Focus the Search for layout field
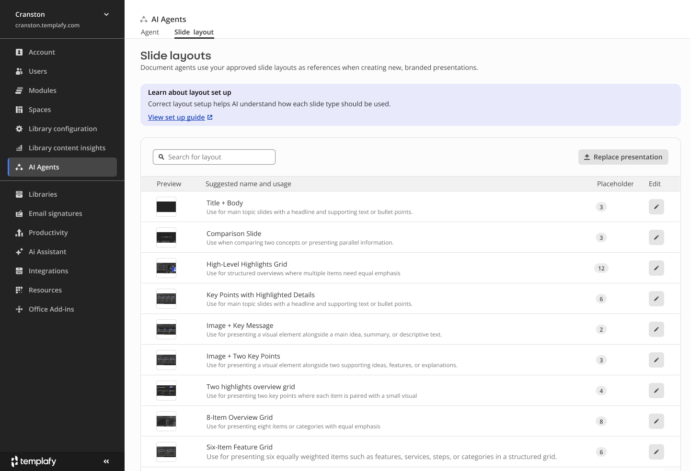The image size is (690, 471). tap(214, 157)
